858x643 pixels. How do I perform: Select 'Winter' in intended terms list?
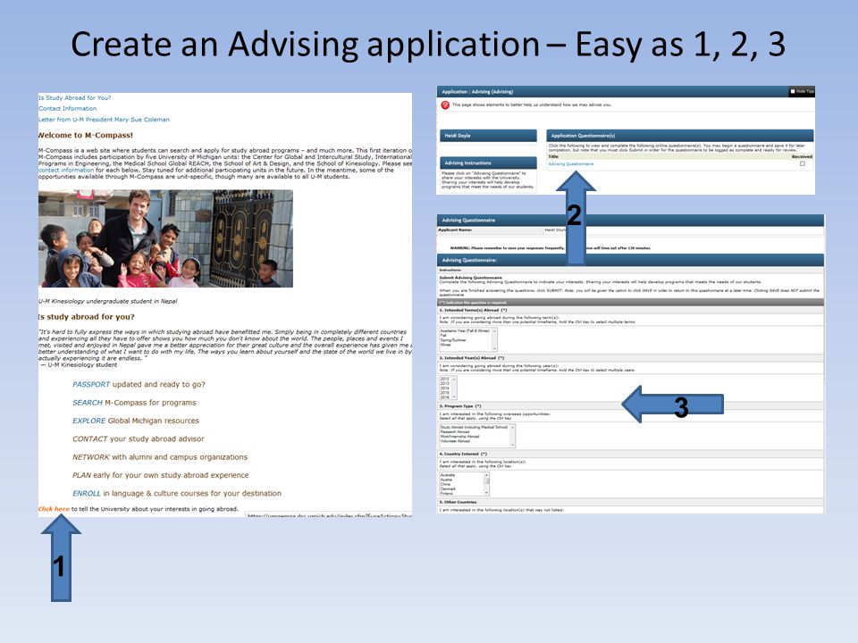click(x=446, y=345)
